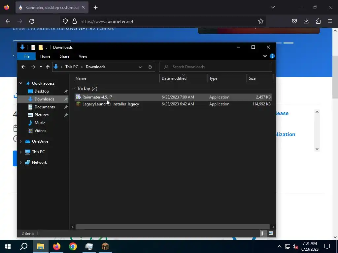Open the View ribbon tab
338x253 pixels.
tap(83, 56)
